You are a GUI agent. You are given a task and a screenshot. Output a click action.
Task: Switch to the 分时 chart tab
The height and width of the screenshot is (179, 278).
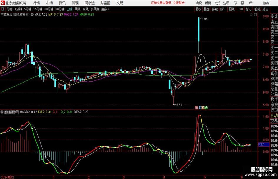tap(9, 9)
